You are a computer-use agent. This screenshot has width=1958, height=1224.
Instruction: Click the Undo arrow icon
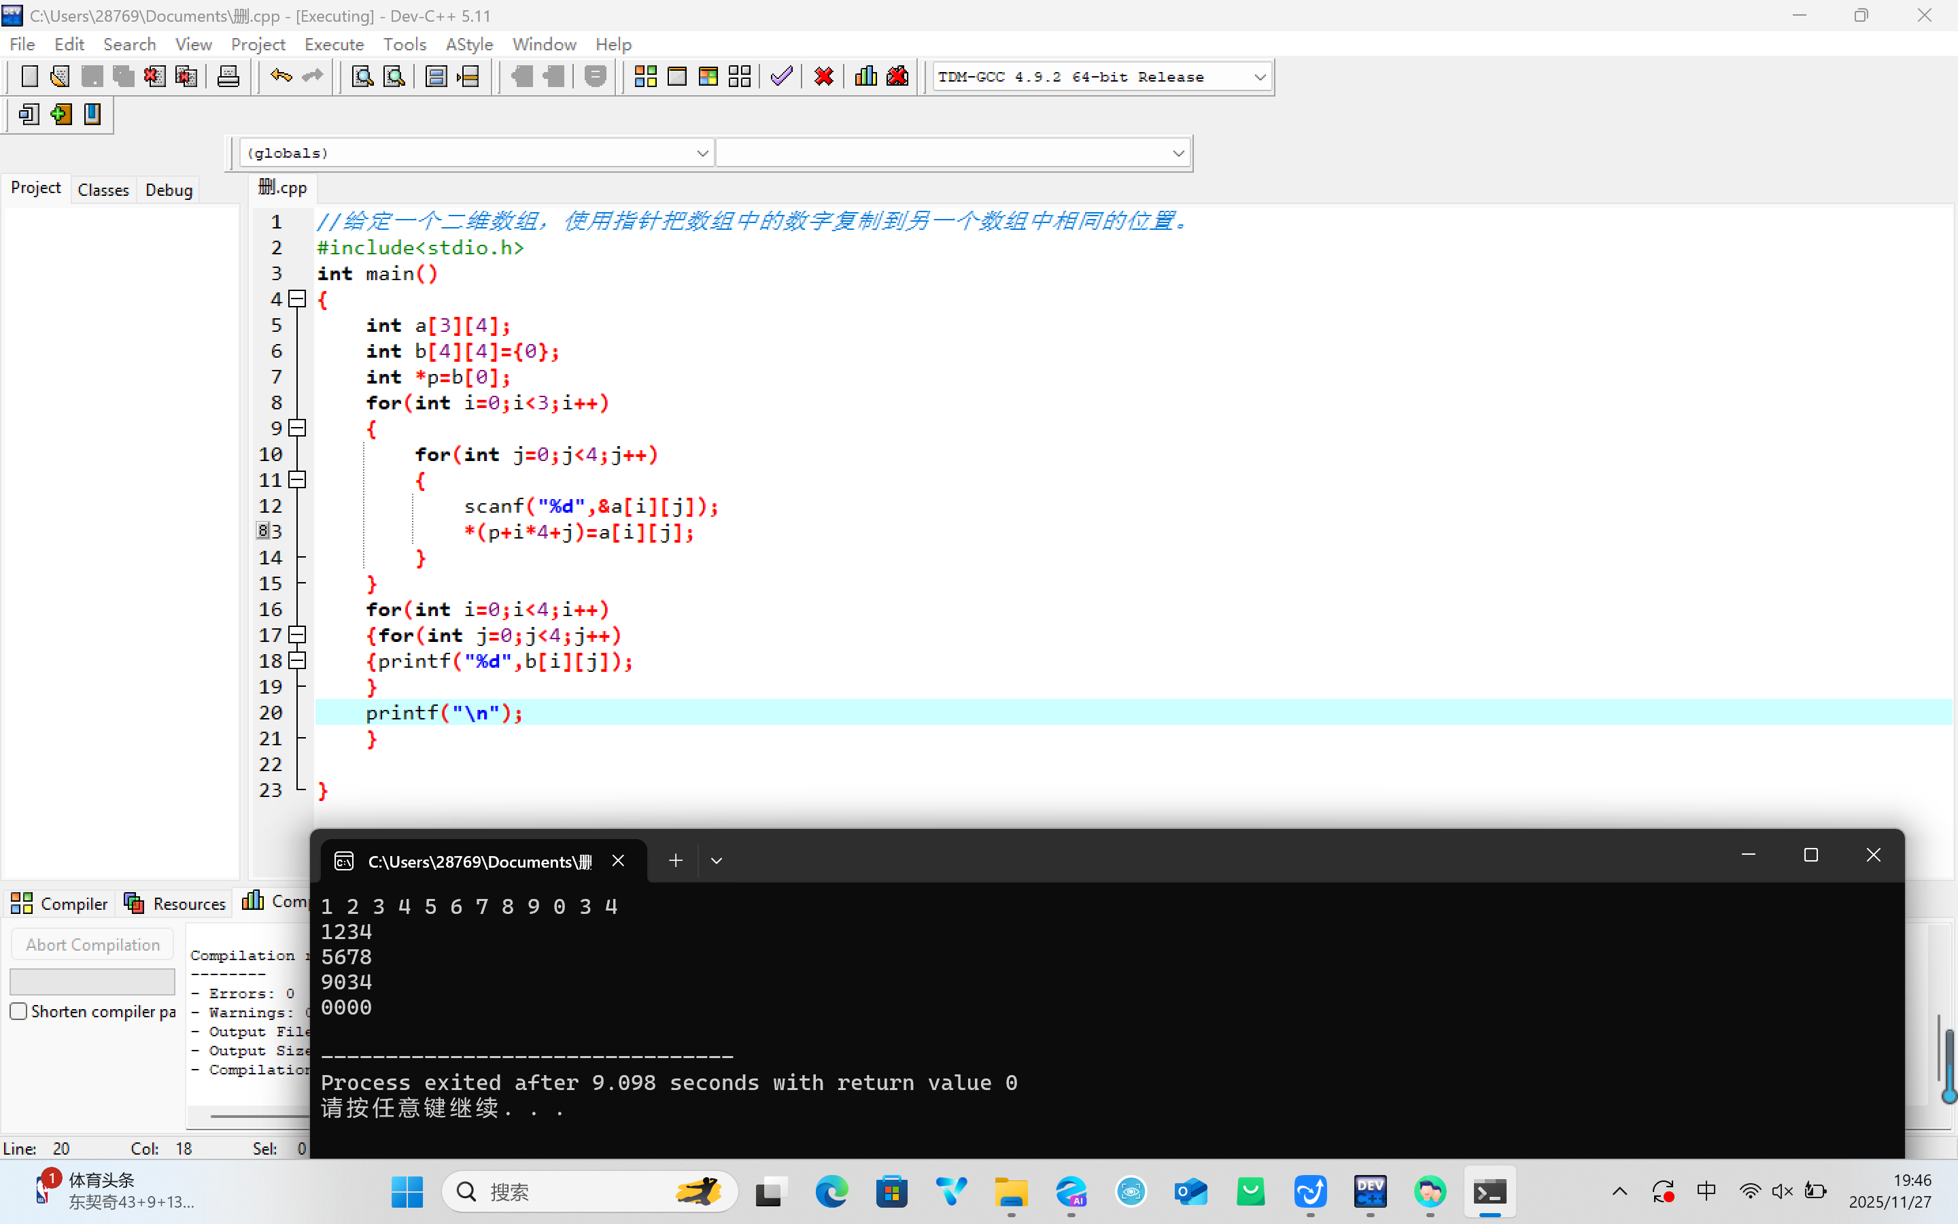tap(281, 77)
